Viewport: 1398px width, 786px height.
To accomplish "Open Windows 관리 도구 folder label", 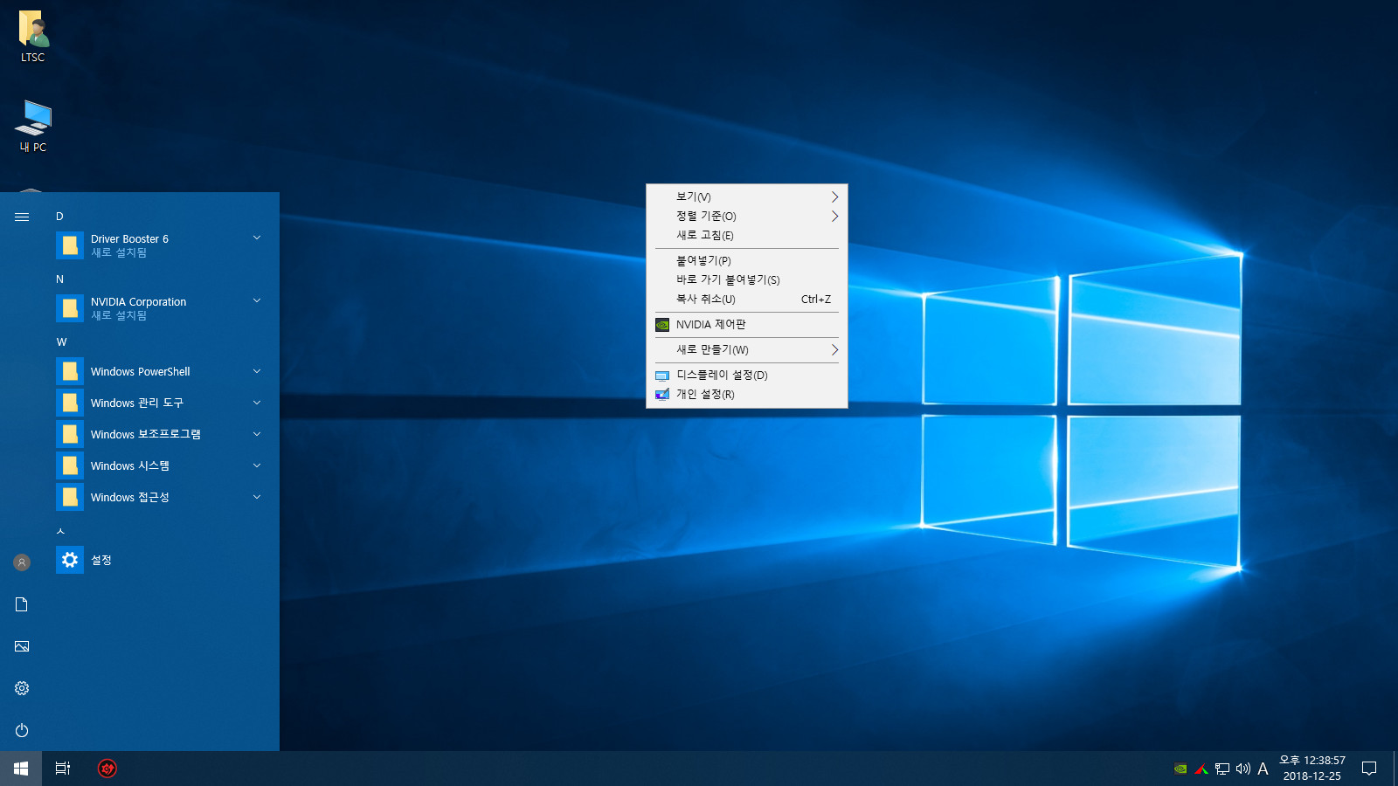I will pyautogui.click(x=137, y=403).
